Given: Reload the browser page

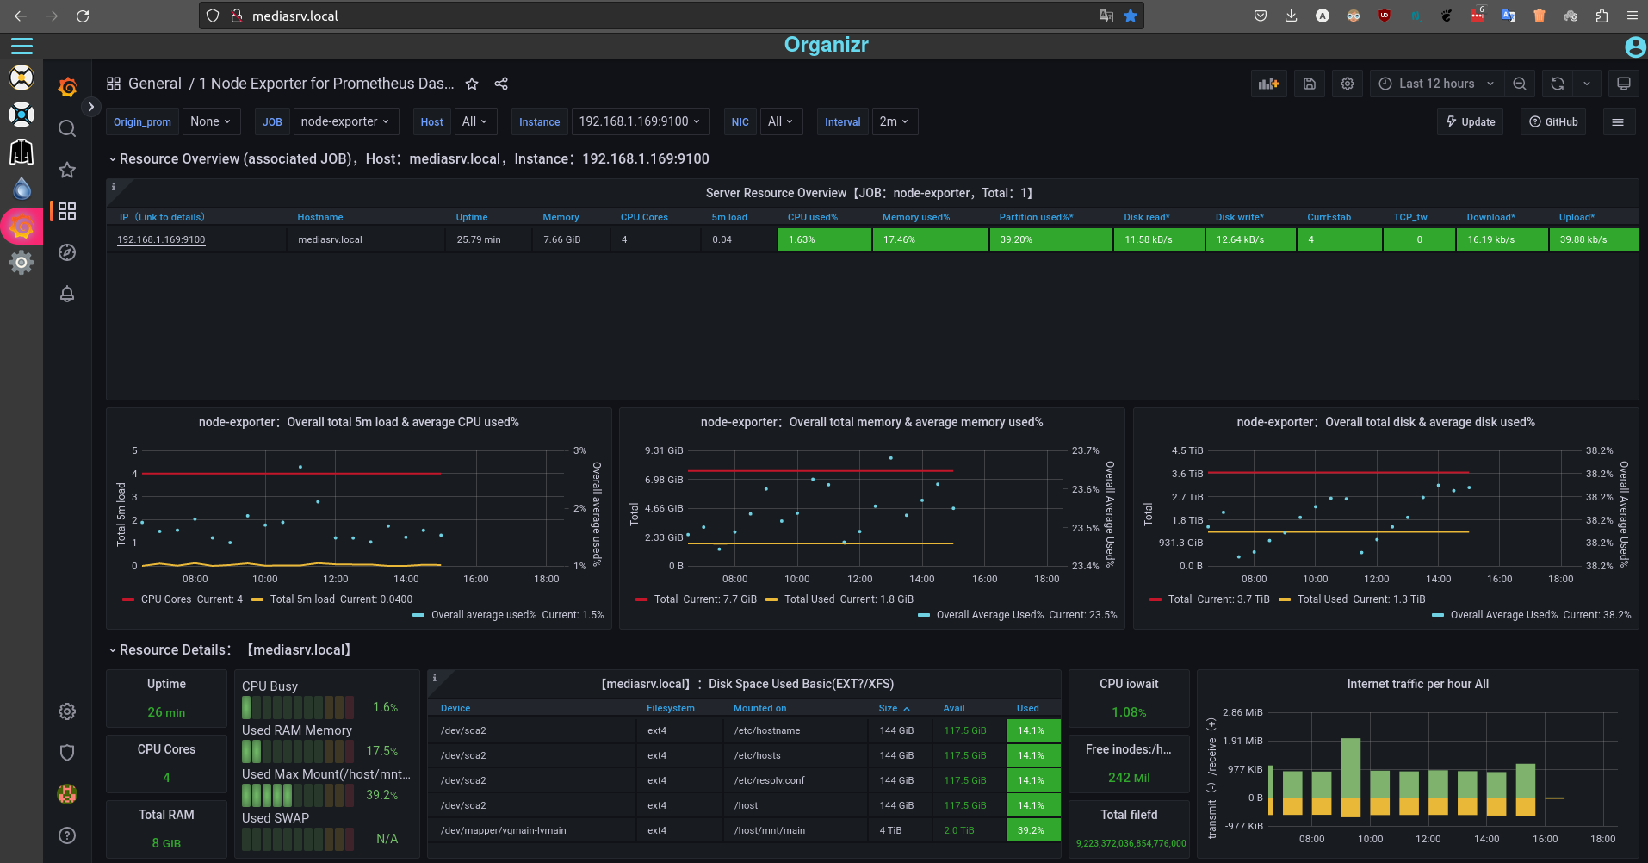Looking at the screenshot, I should click(x=83, y=16).
